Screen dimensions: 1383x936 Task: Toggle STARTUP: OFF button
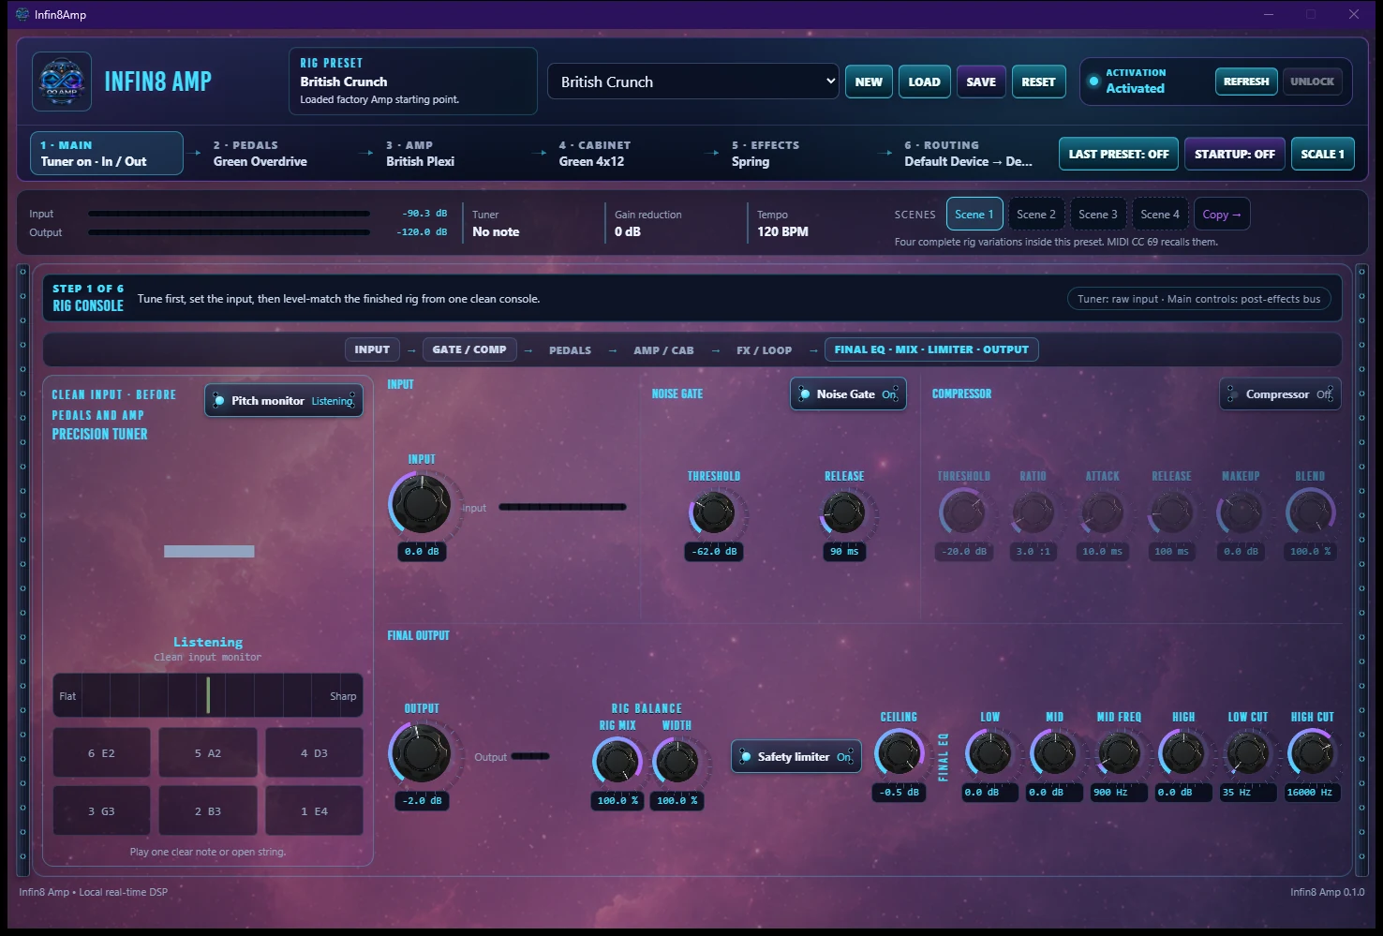point(1234,154)
